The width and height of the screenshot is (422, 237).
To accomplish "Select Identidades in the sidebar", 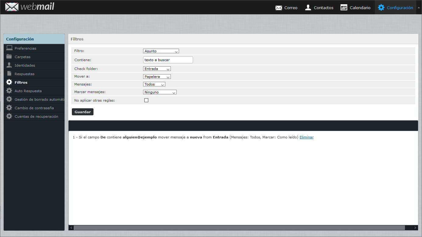I will pos(34,65).
